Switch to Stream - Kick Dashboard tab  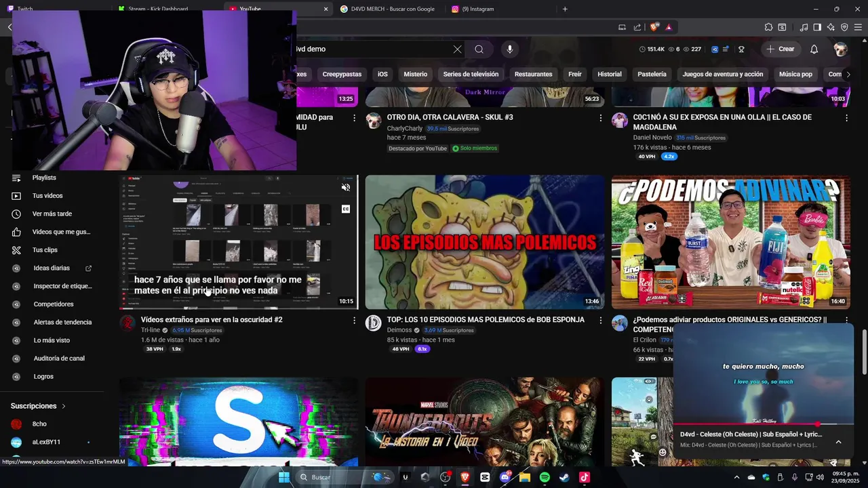[166, 9]
